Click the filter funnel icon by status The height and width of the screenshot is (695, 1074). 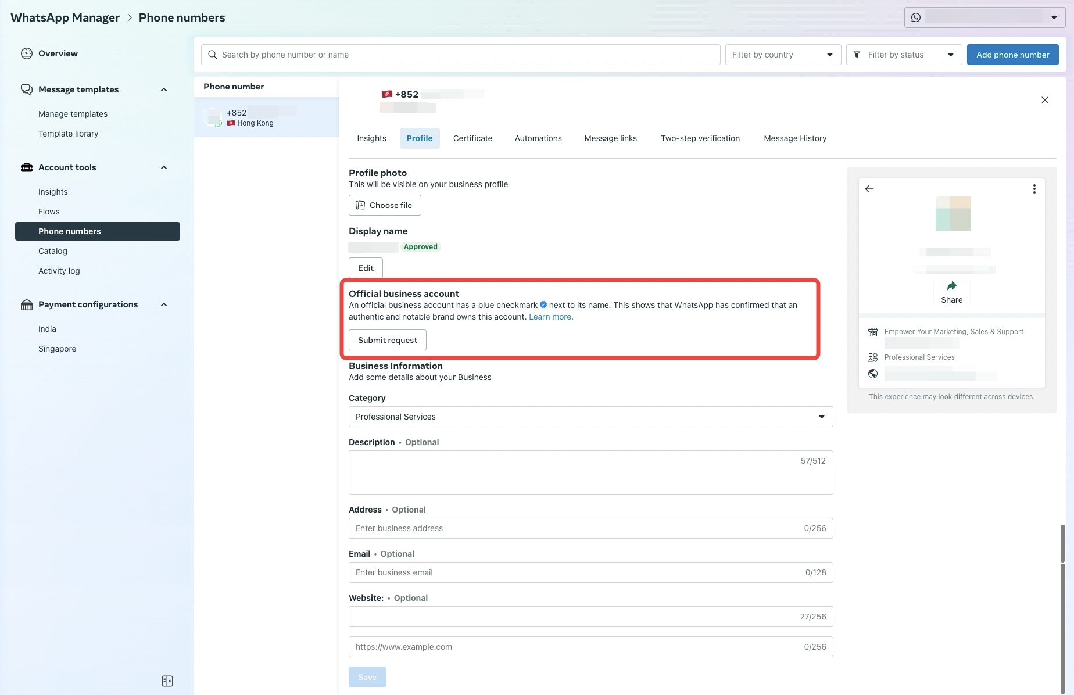(857, 55)
